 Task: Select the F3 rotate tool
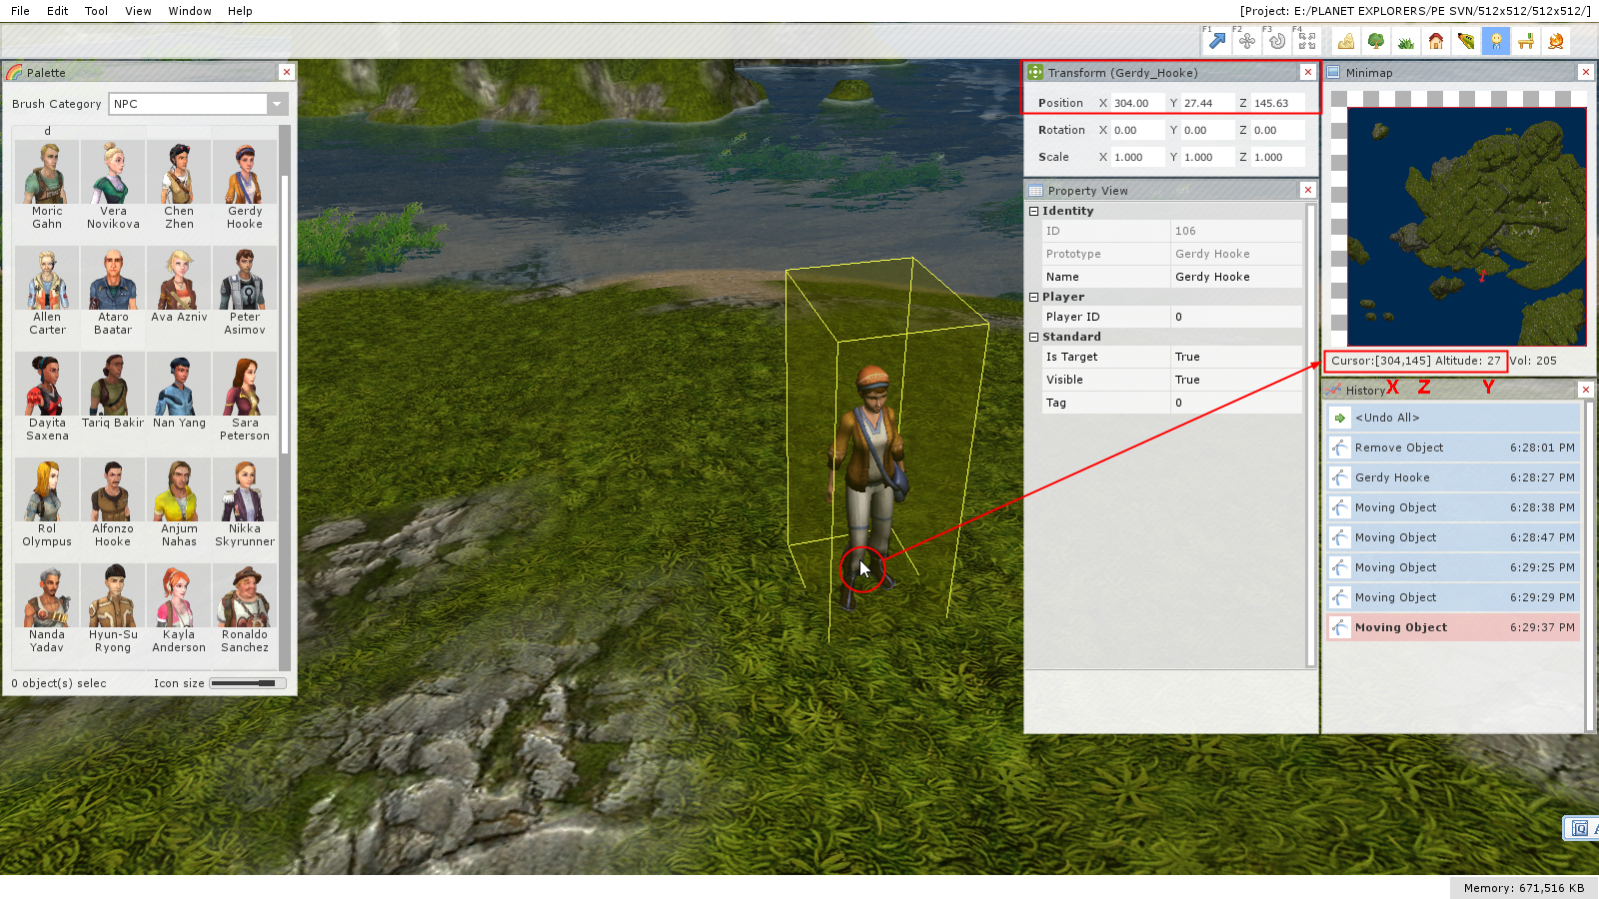pyautogui.click(x=1276, y=41)
